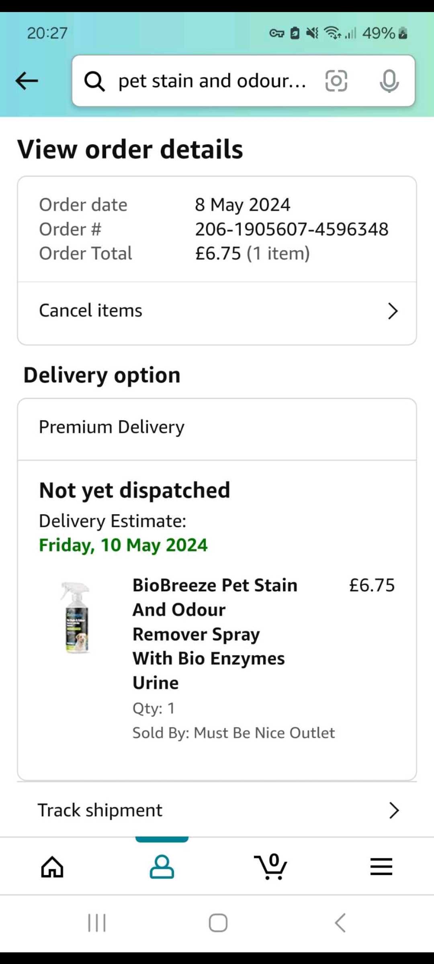Tap the Android recent apps button
This screenshot has width=434, height=964.
[x=97, y=923]
